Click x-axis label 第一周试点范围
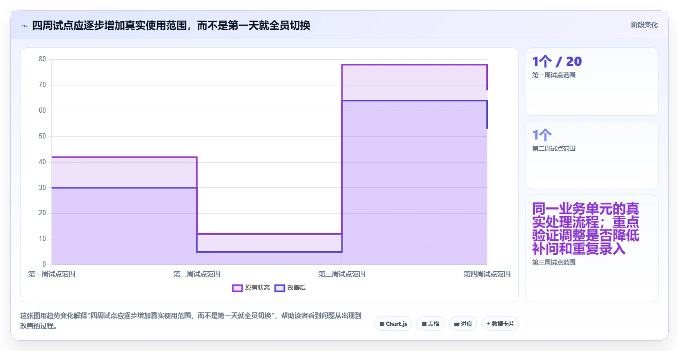 tap(52, 274)
